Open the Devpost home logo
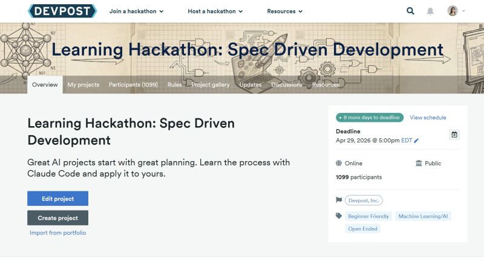The height and width of the screenshot is (274, 484). click(x=62, y=11)
